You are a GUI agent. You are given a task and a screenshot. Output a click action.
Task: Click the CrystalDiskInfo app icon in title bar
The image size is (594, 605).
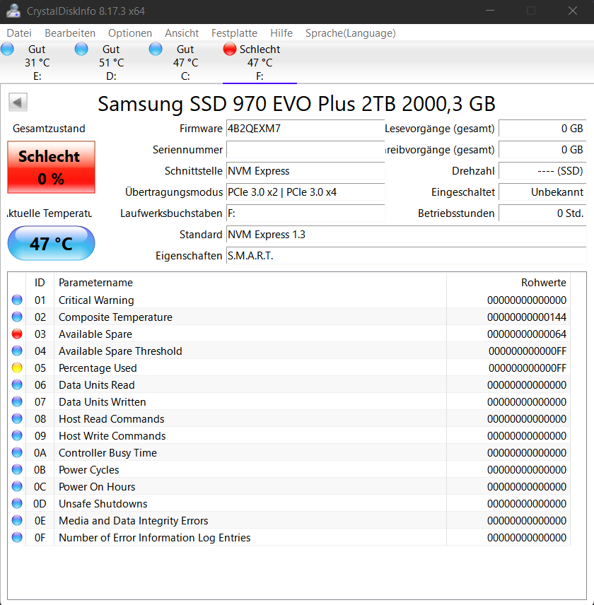click(13, 11)
